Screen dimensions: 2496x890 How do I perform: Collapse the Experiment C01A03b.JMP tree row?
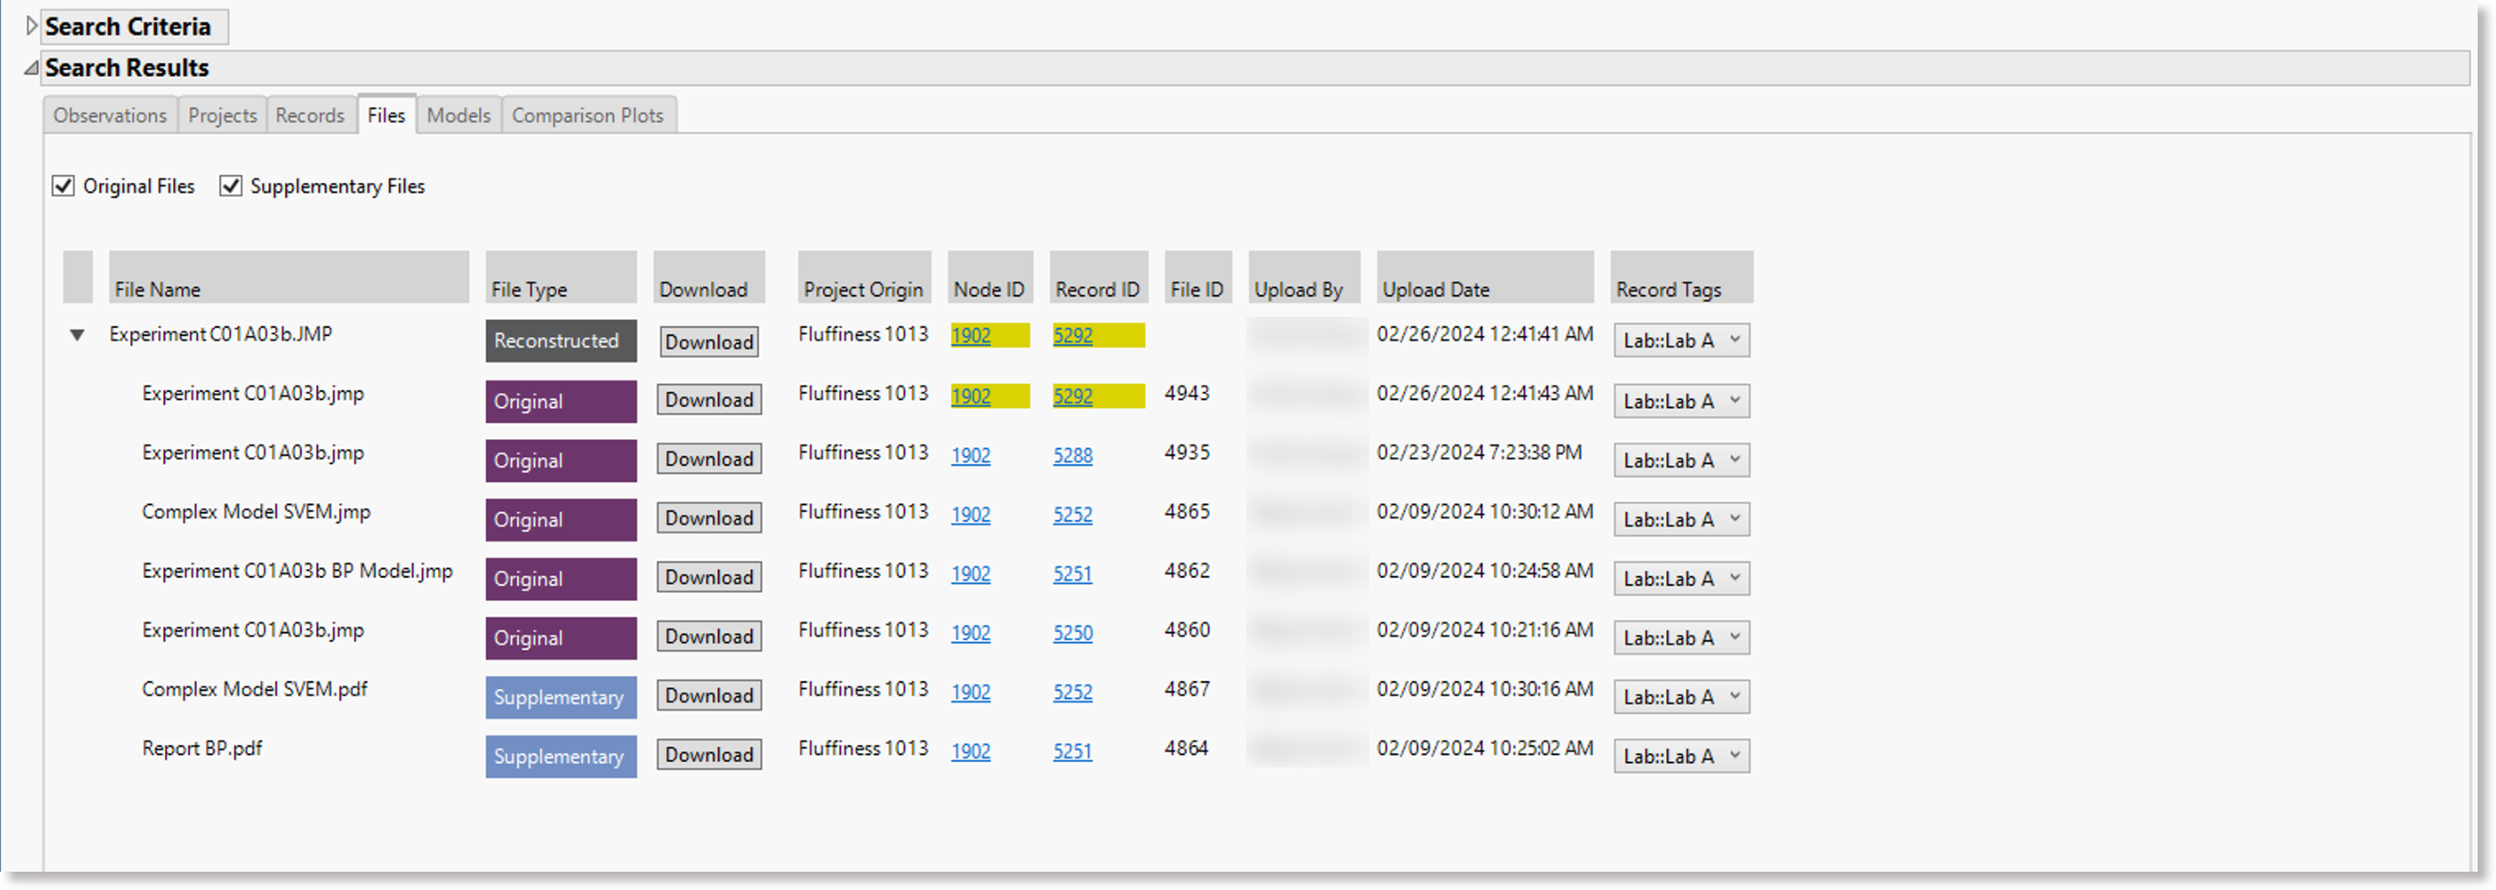pos(78,335)
